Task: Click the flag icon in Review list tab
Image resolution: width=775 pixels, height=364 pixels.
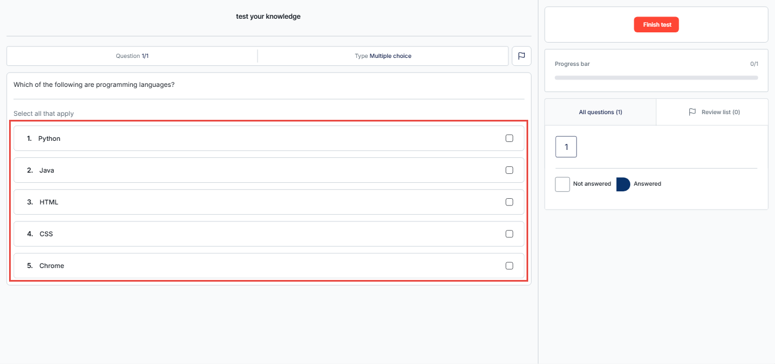Action: pos(692,112)
